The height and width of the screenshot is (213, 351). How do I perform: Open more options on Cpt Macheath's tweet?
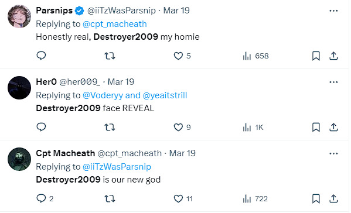(333, 153)
